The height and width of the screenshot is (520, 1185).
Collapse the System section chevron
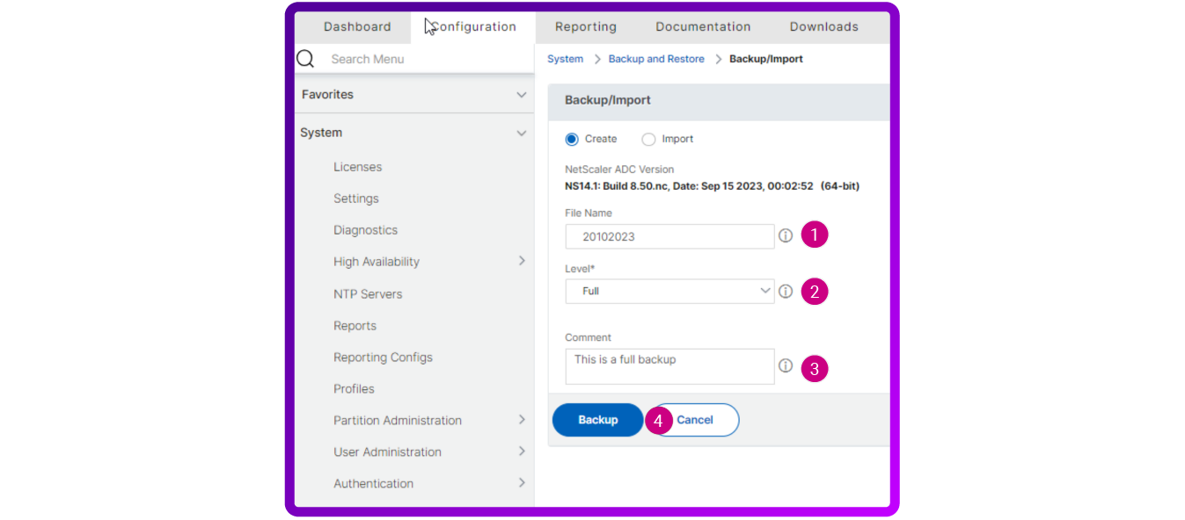[x=522, y=134]
